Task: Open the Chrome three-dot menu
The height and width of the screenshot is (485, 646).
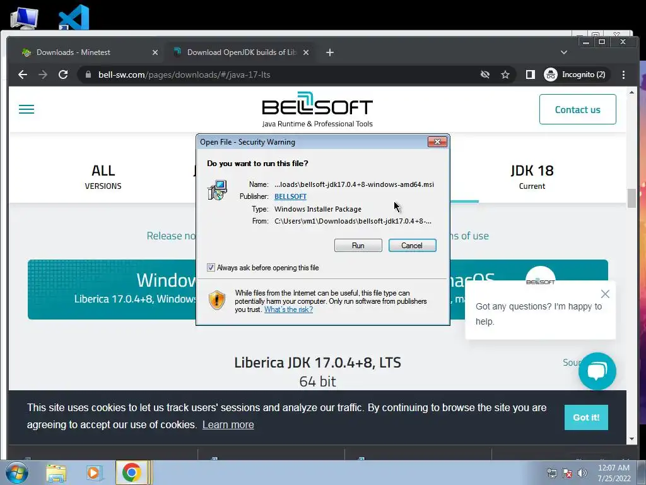Action: [x=623, y=75]
